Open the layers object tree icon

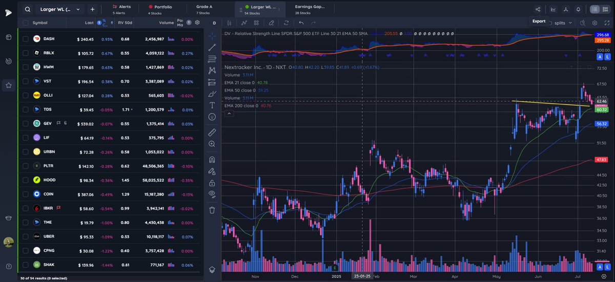[212, 270]
